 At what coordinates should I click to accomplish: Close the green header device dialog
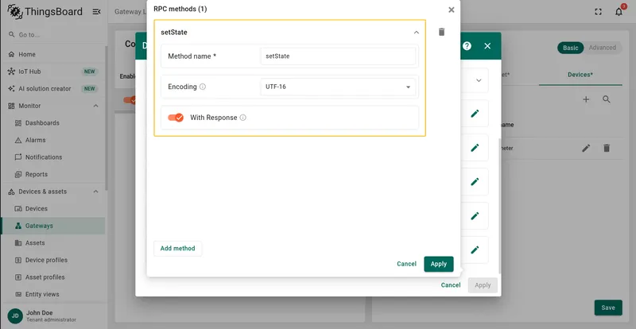pyautogui.click(x=487, y=46)
